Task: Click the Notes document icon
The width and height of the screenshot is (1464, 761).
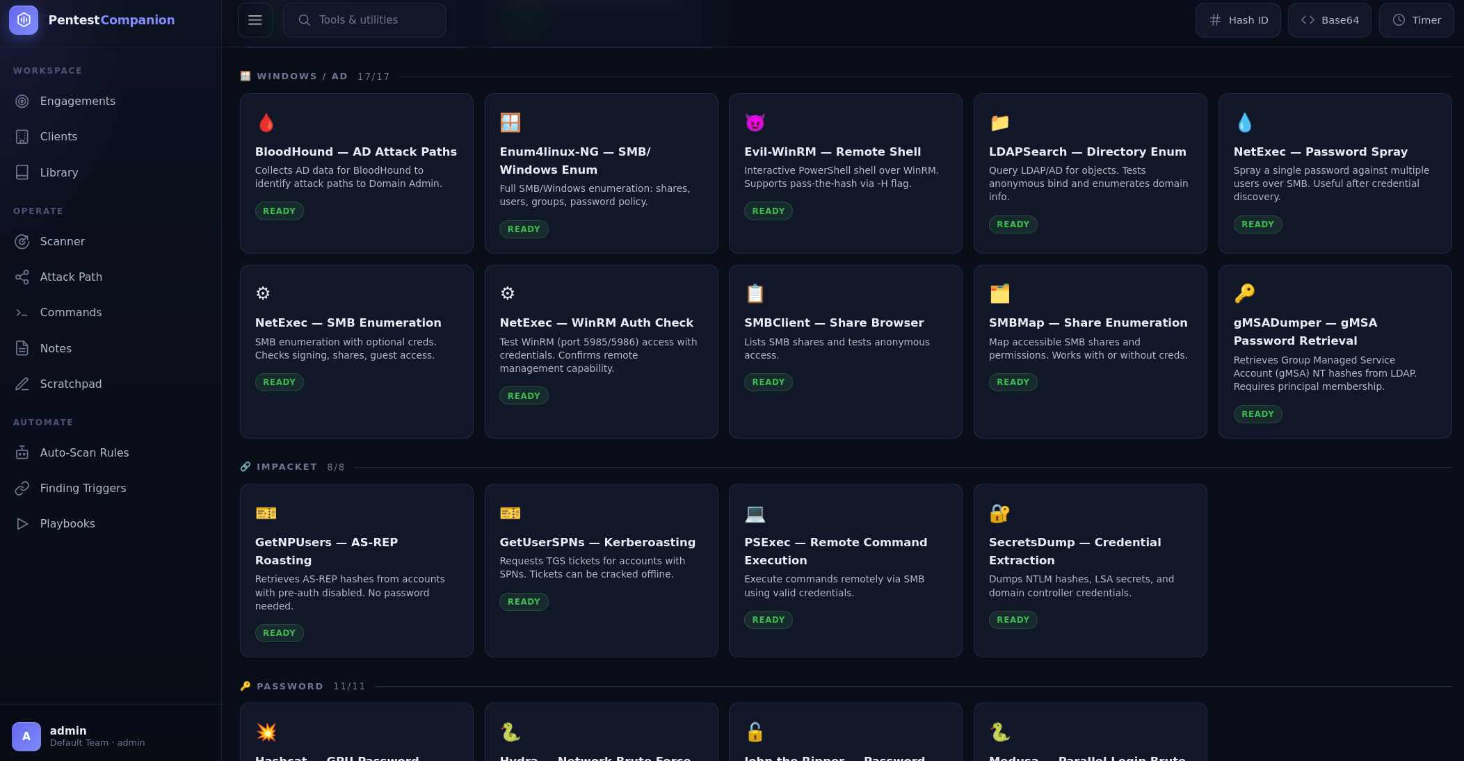Action: pyautogui.click(x=22, y=348)
